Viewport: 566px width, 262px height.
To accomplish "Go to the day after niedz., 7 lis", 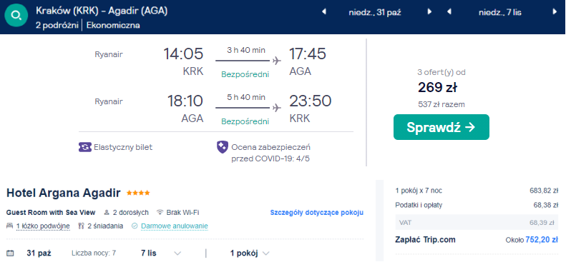I will click(x=555, y=12).
